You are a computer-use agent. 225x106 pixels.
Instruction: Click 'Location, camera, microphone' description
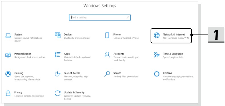tap(29, 96)
